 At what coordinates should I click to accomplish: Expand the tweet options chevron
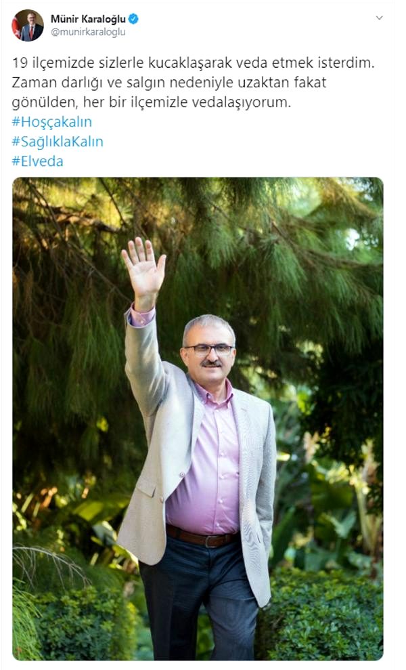379,18
